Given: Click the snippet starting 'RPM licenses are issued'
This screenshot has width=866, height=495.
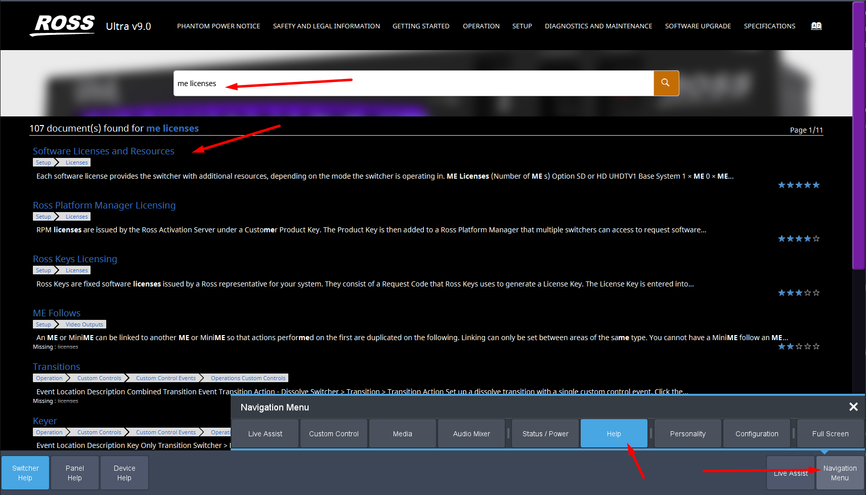Looking at the screenshot, I should [x=371, y=230].
